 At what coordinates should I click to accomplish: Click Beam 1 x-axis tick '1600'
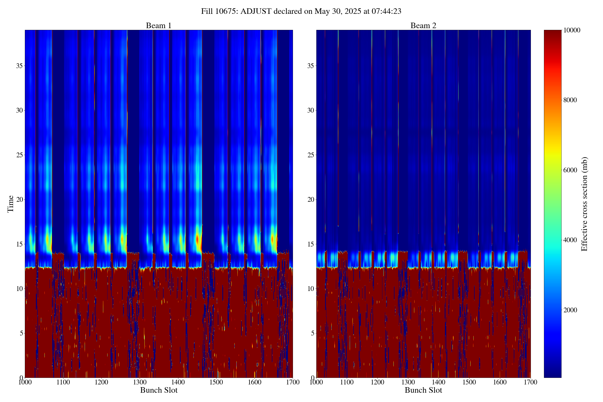tap(255, 382)
